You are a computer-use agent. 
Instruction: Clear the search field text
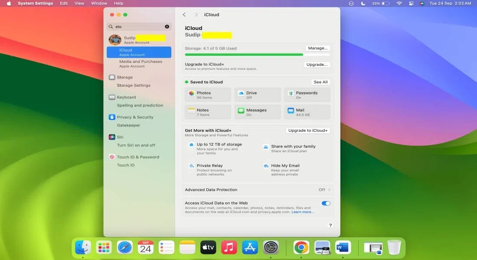click(x=167, y=26)
